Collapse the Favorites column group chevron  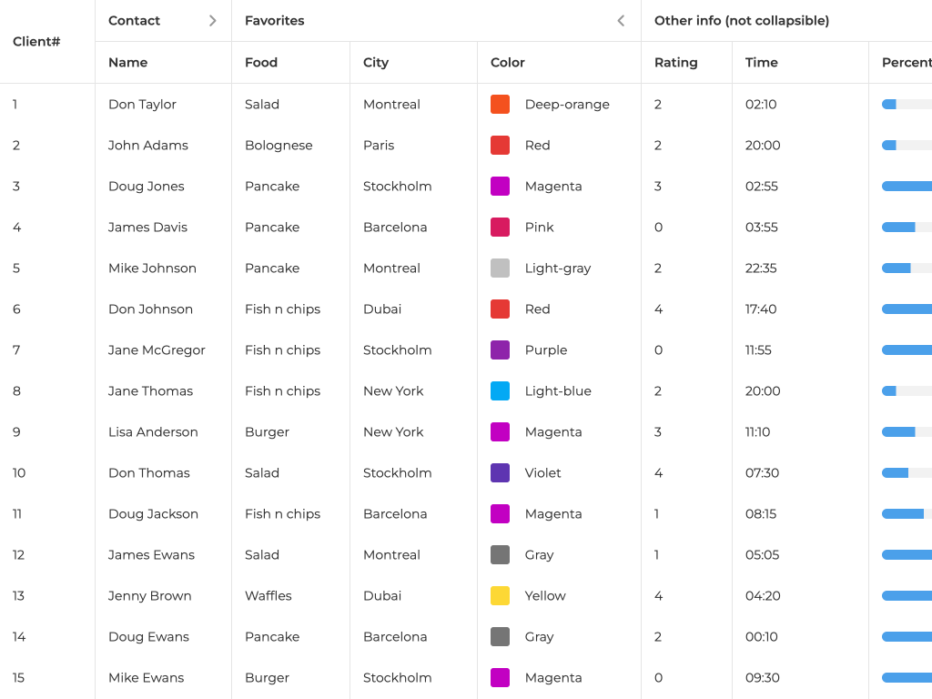(621, 21)
